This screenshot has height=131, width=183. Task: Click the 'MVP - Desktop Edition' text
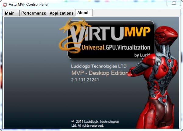point(100,73)
